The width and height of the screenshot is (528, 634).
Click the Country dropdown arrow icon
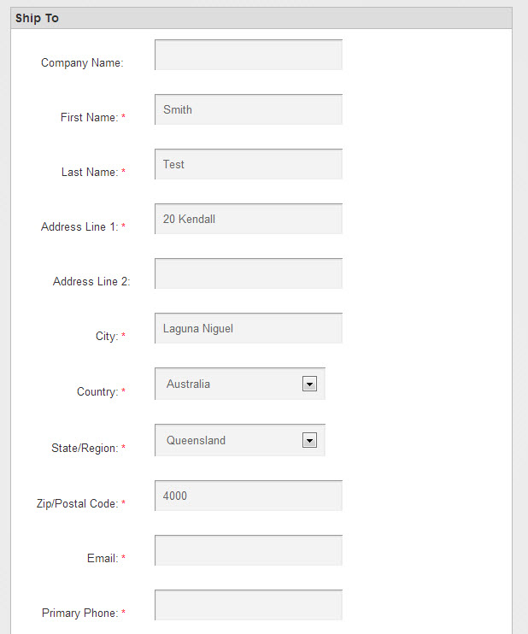pos(309,385)
